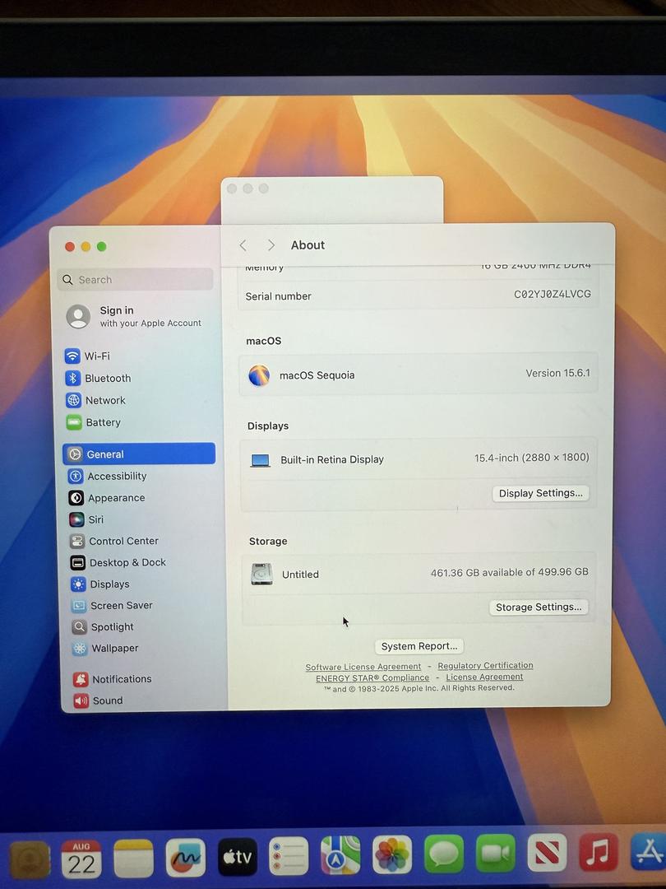The image size is (666, 889).
Task: Click the 461.36 GB available of 499.96 GB text
Action: coord(509,572)
